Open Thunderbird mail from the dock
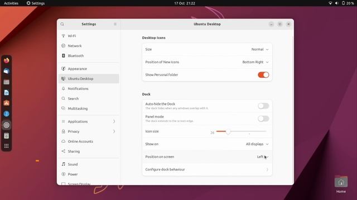The height and width of the screenshot is (200, 357). tap(6, 71)
